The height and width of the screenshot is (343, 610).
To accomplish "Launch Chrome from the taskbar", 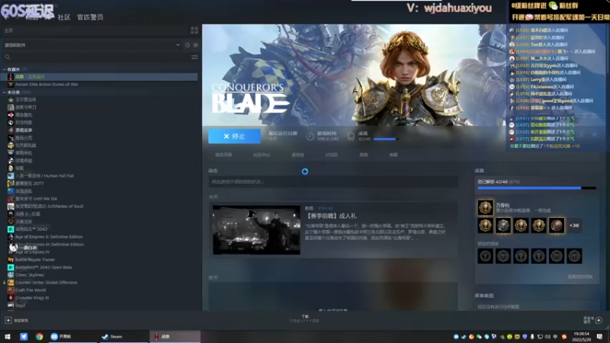I will [x=40, y=337].
